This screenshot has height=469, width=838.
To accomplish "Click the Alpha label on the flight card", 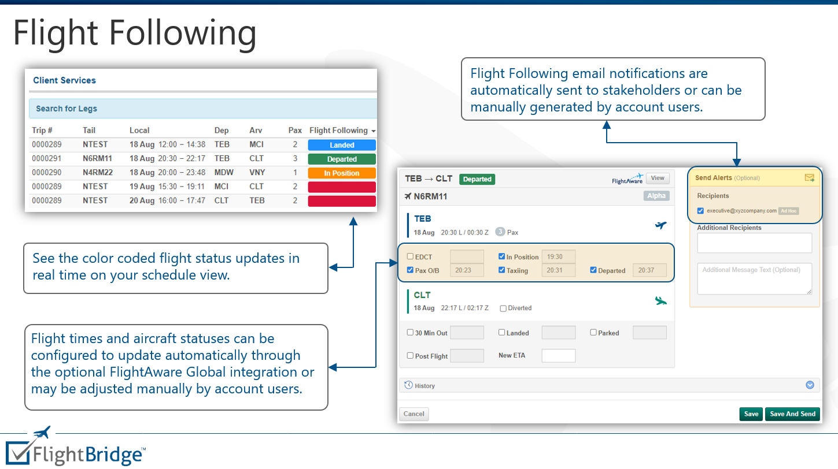I will tap(656, 196).
